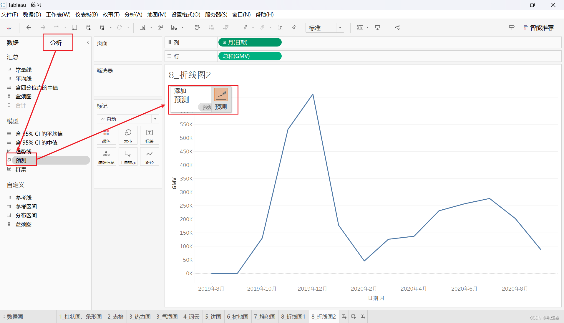
Task: Click the 工具提示 marks card button
Action: pyautogui.click(x=128, y=157)
